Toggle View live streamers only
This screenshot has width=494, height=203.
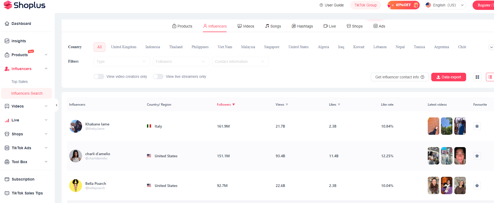click(x=158, y=76)
